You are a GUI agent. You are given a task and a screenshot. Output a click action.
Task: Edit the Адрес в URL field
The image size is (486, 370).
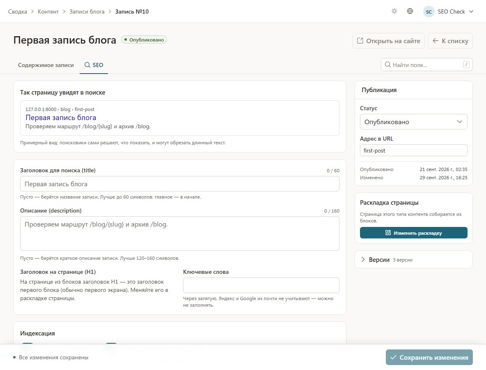(x=413, y=150)
